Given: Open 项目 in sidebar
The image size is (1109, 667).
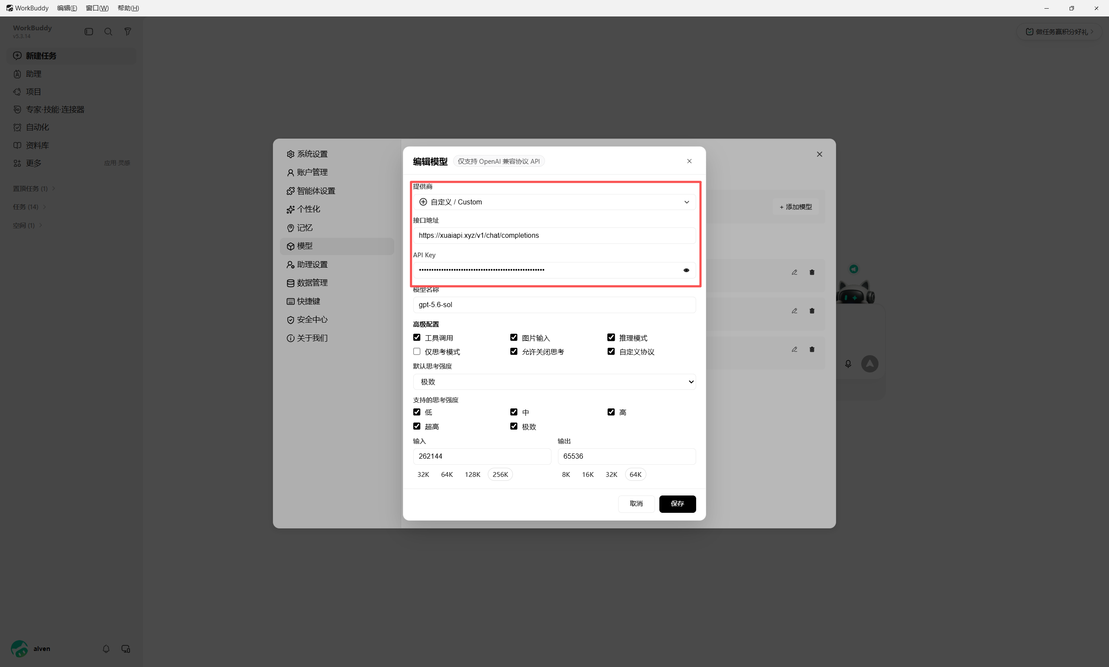Looking at the screenshot, I should (x=72, y=92).
